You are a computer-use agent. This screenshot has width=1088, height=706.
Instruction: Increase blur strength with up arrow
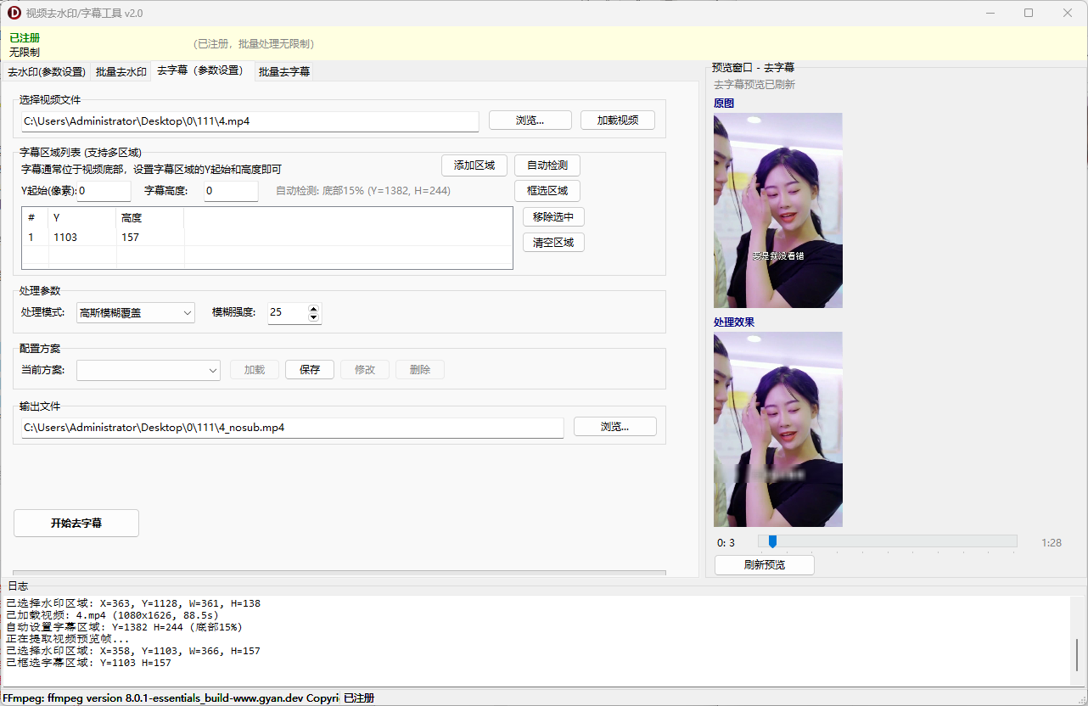[314, 308]
